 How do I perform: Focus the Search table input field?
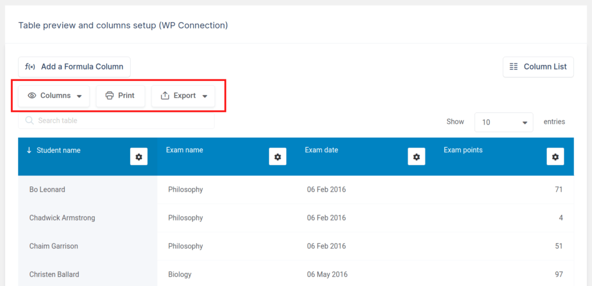[121, 120]
